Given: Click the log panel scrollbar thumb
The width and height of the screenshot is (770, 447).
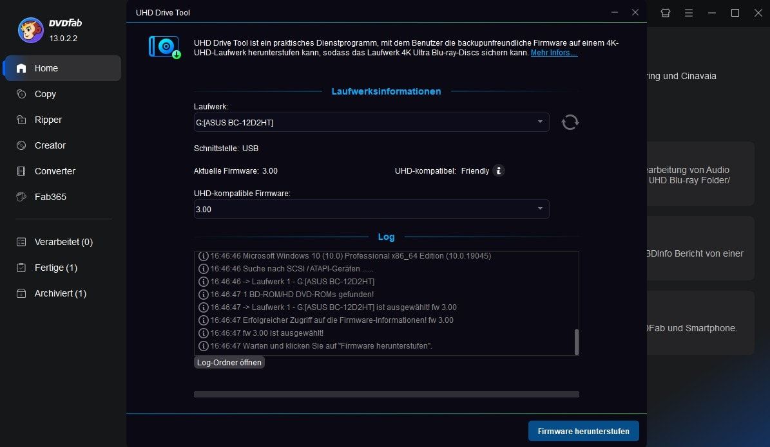Looking at the screenshot, I should point(577,342).
